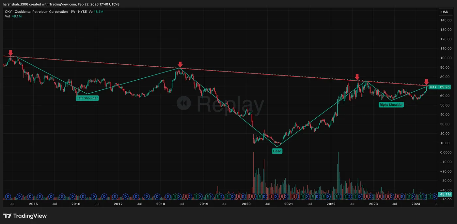Click the 120.00 price axis label

tap(445, 39)
